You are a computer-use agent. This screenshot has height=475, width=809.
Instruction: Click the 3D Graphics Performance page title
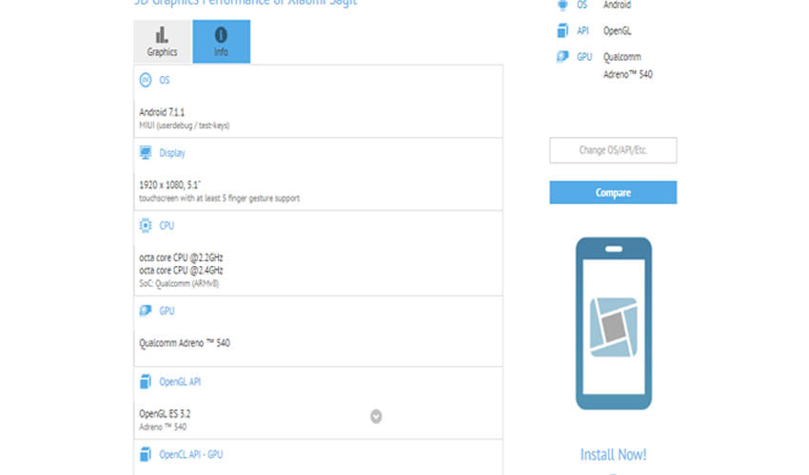[x=245, y=3]
